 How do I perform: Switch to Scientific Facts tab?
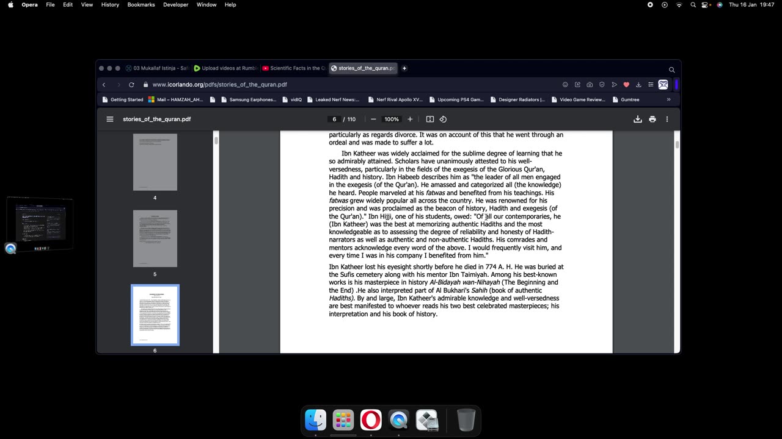click(x=293, y=68)
